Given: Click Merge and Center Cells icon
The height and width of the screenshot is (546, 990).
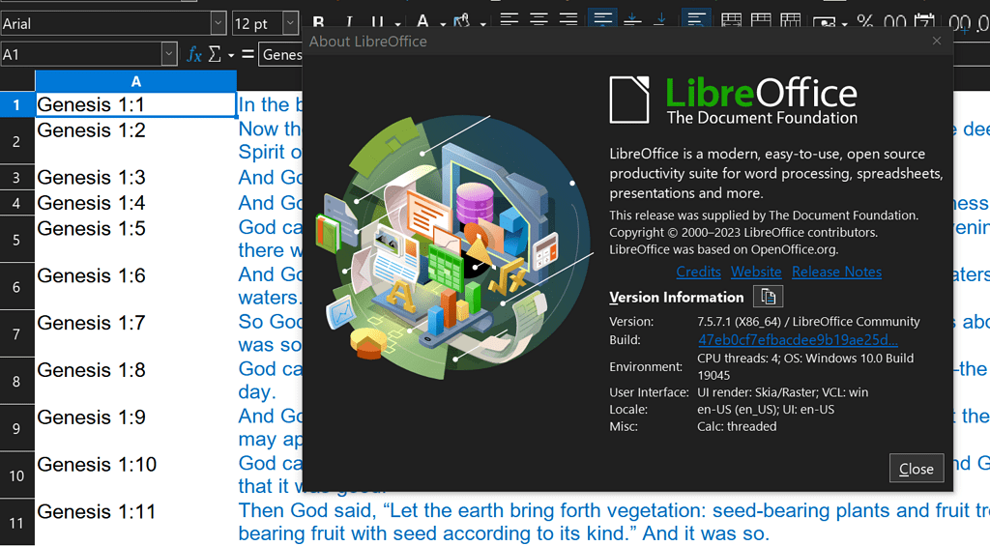Looking at the screenshot, I should click(x=731, y=21).
